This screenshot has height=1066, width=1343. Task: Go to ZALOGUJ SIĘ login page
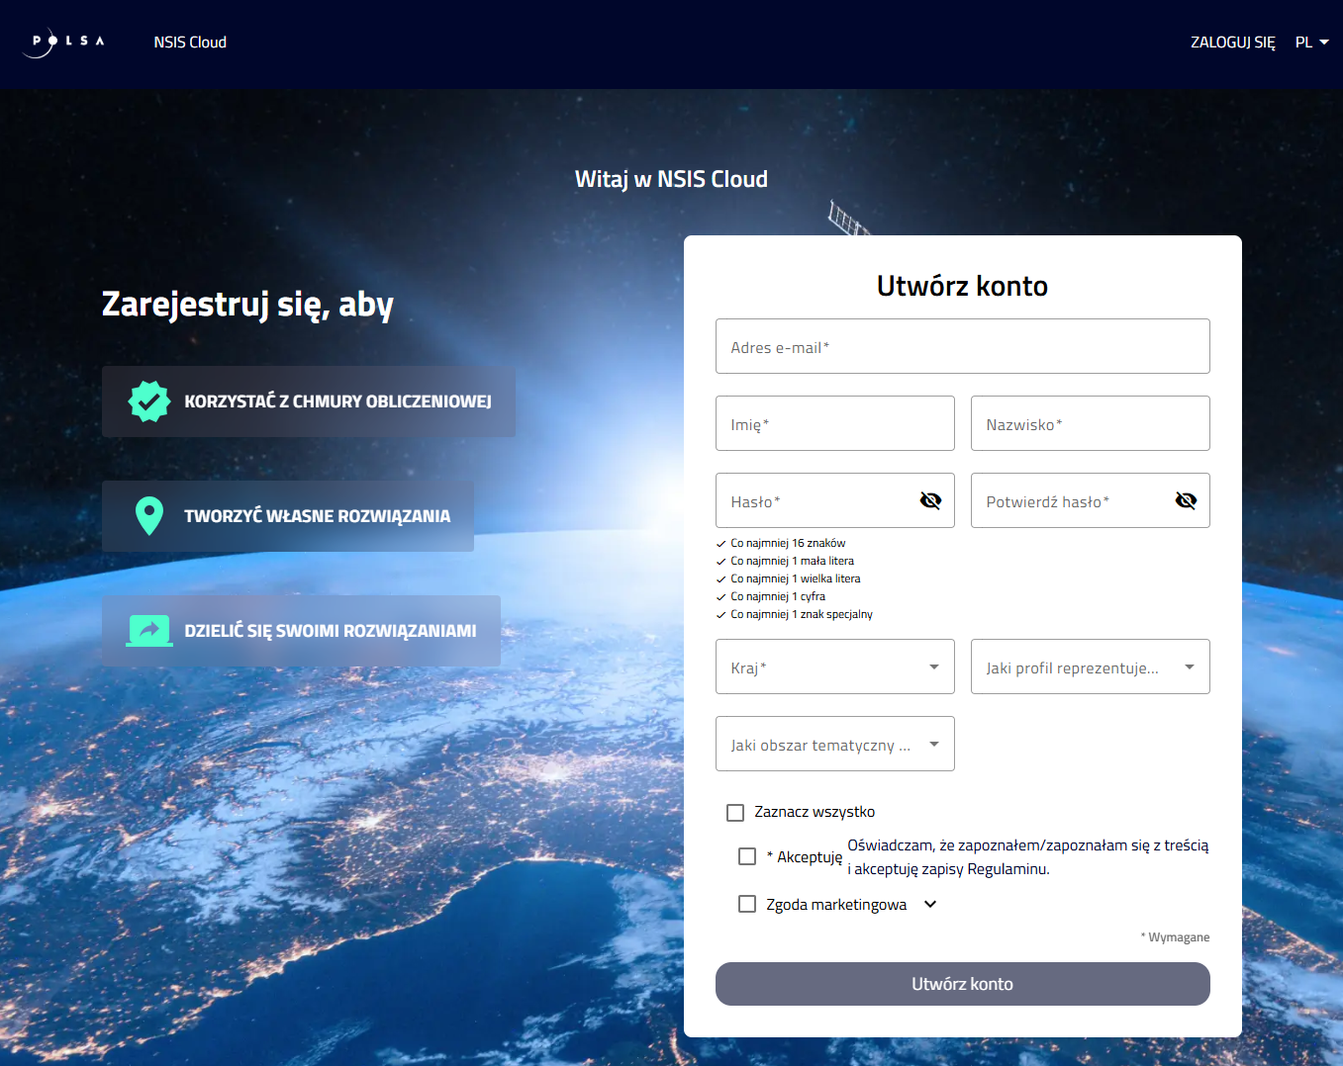[x=1232, y=43]
